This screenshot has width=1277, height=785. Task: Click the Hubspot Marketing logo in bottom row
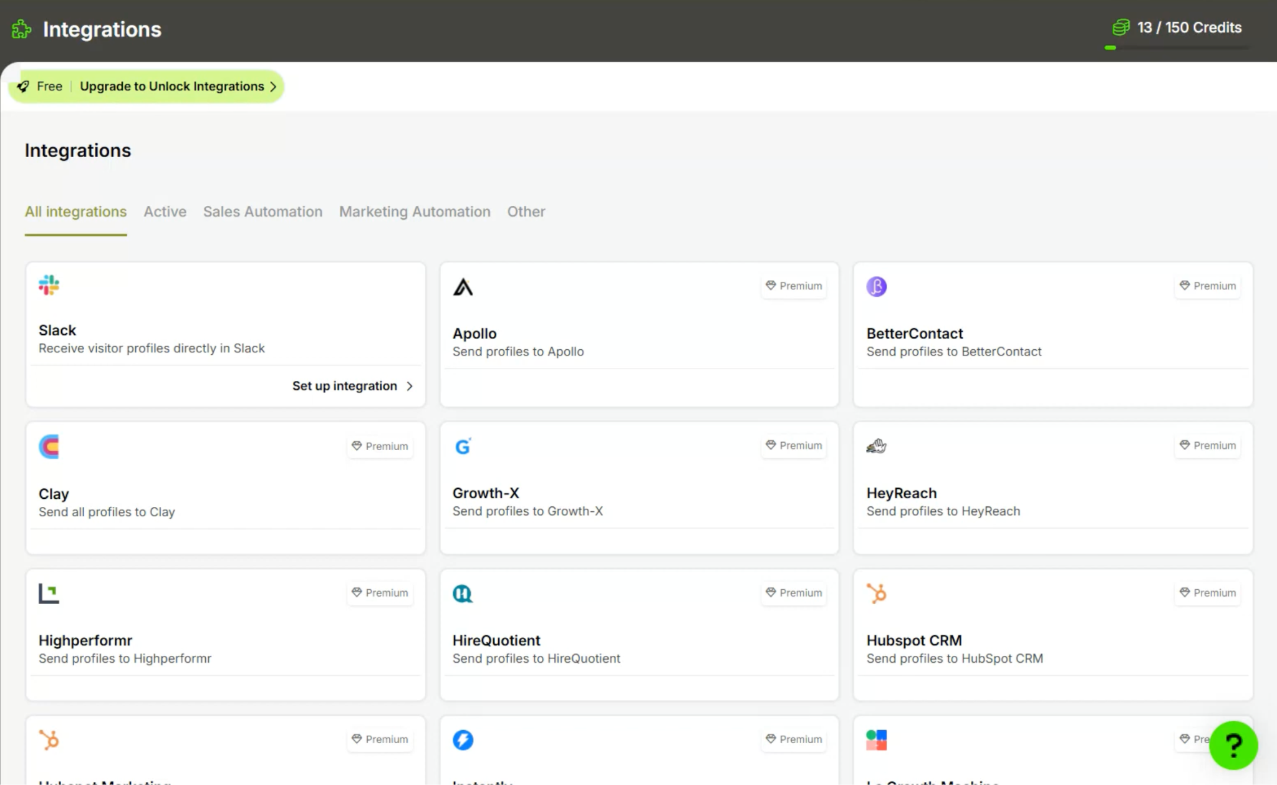[49, 740]
